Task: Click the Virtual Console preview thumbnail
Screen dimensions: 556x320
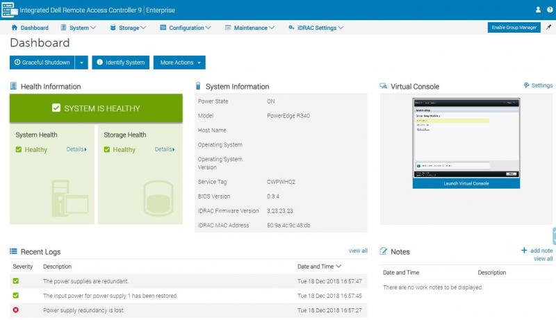Action: click(466, 137)
